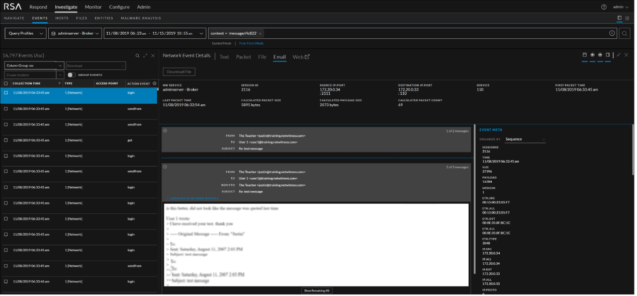Click the show/hide header panel icon above Event Meta

click(584, 55)
